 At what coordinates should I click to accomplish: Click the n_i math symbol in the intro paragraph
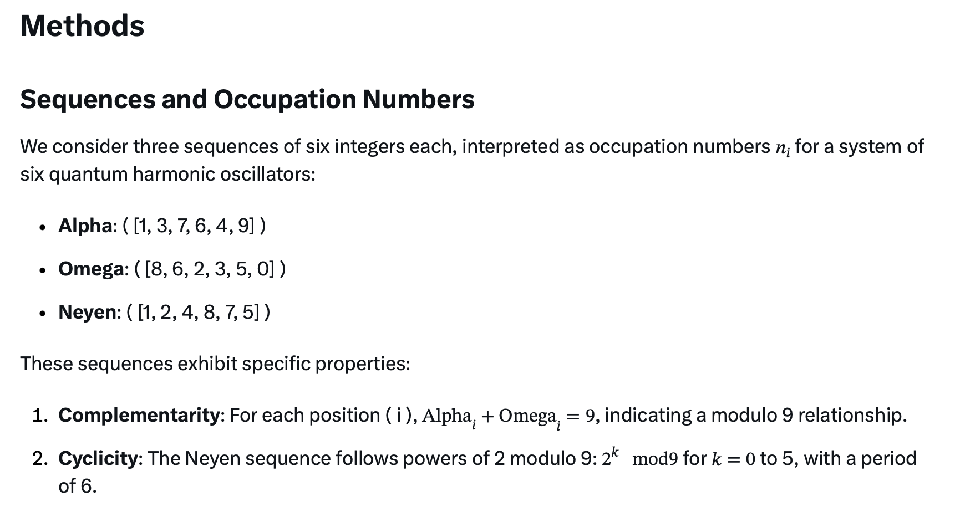(x=783, y=147)
